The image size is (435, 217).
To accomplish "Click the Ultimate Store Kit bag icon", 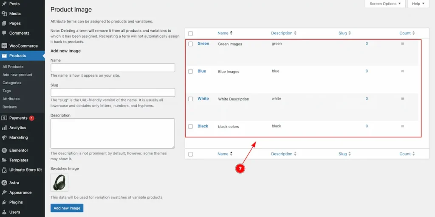I will coord(4,170).
